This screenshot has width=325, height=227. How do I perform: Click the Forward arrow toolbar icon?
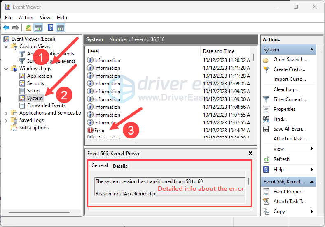point(16,28)
